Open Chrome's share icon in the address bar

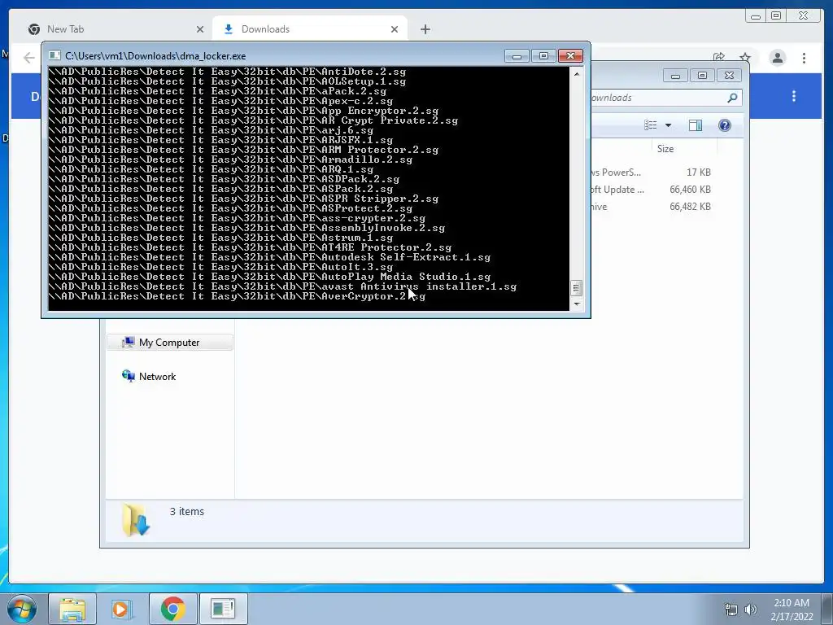pyautogui.click(x=719, y=57)
